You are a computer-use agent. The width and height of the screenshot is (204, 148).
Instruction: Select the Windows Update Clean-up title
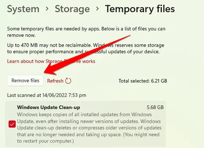pos(49,107)
